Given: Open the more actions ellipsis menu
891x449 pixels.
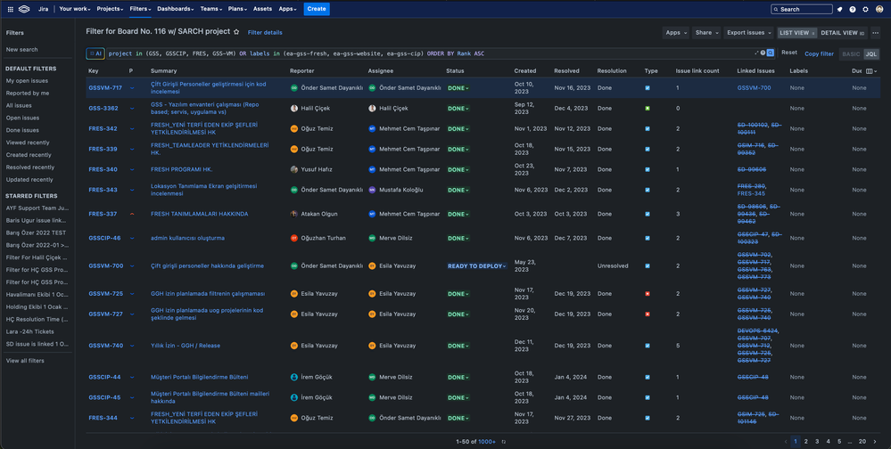Looking at the screenshot, I should pos(875,33).
